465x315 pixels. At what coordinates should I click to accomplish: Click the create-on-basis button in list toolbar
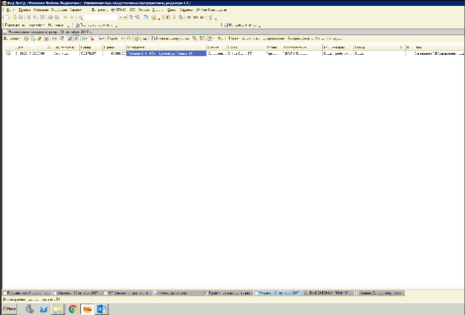169,39
